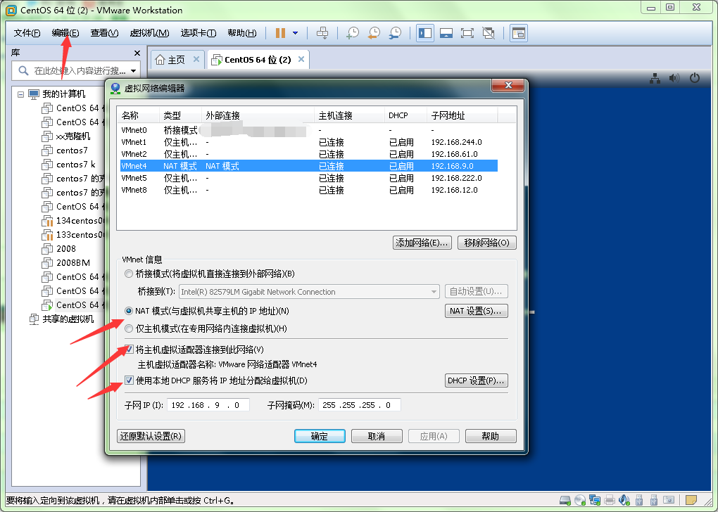Select the VMnet5 row in the network list
Image resolution: width=718 pixels, height=512 pixels.
pyautogui.click(x=308, y=178)
